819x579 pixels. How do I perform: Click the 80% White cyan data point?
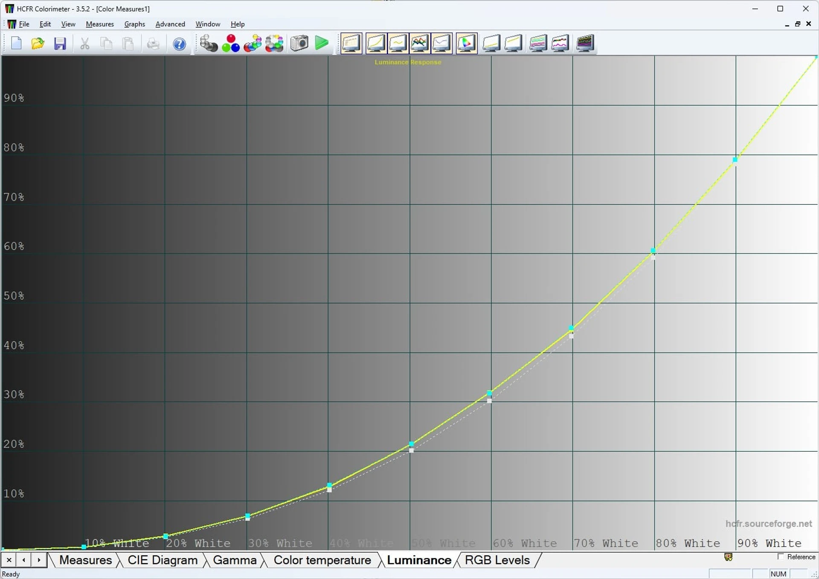(653, 250)
